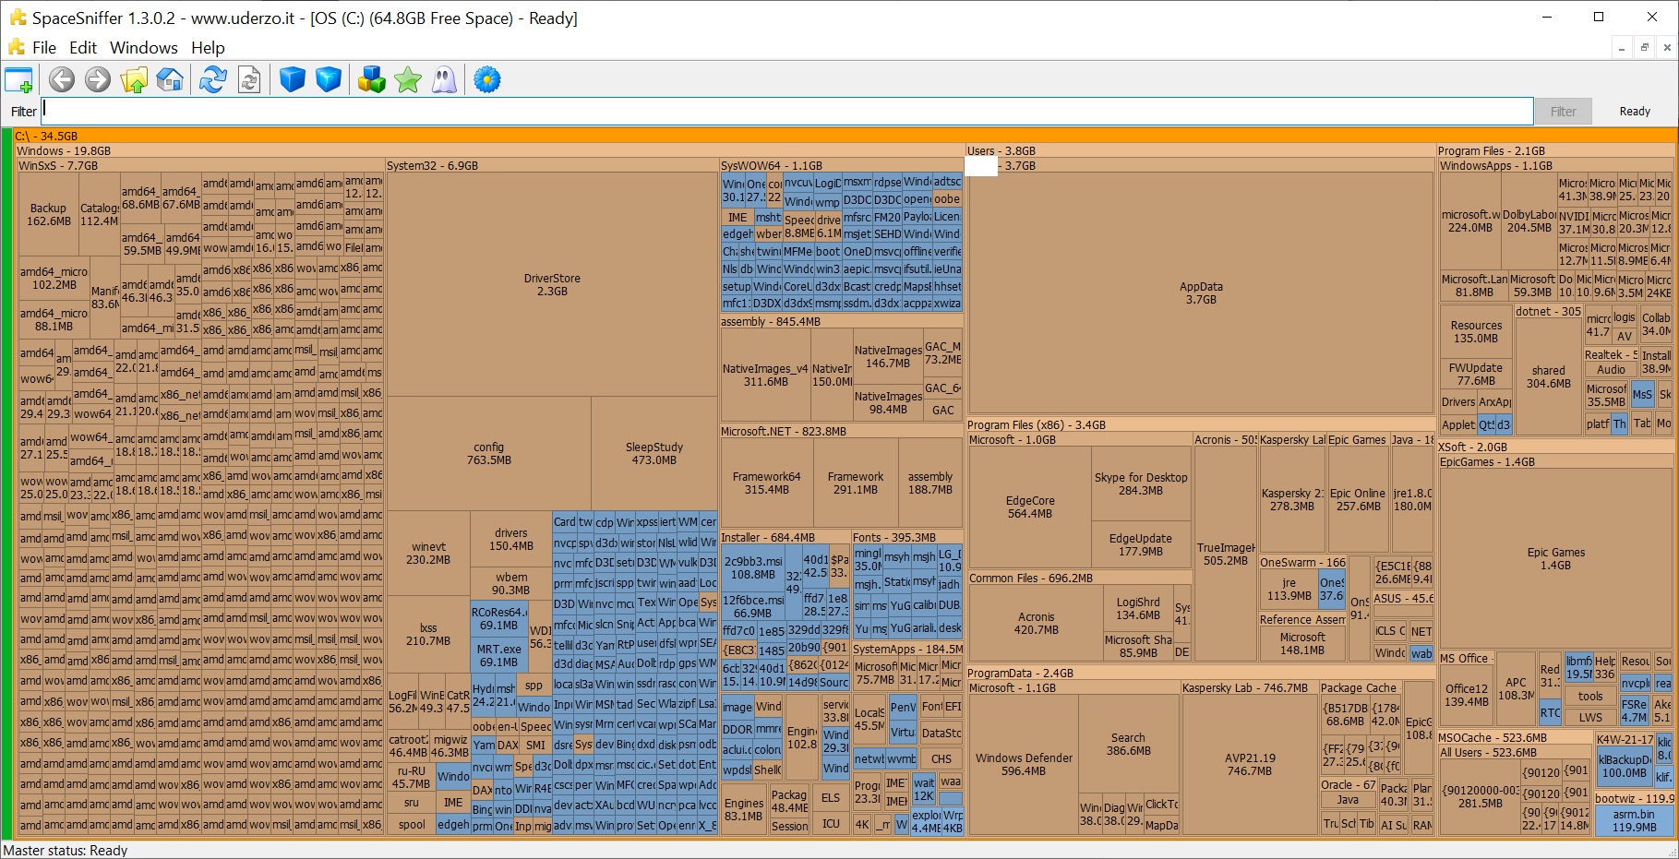Select the SysWOW64 - 1.1GB folder header
This screenshot has height=859, width=1679.
tap(842, 166)
